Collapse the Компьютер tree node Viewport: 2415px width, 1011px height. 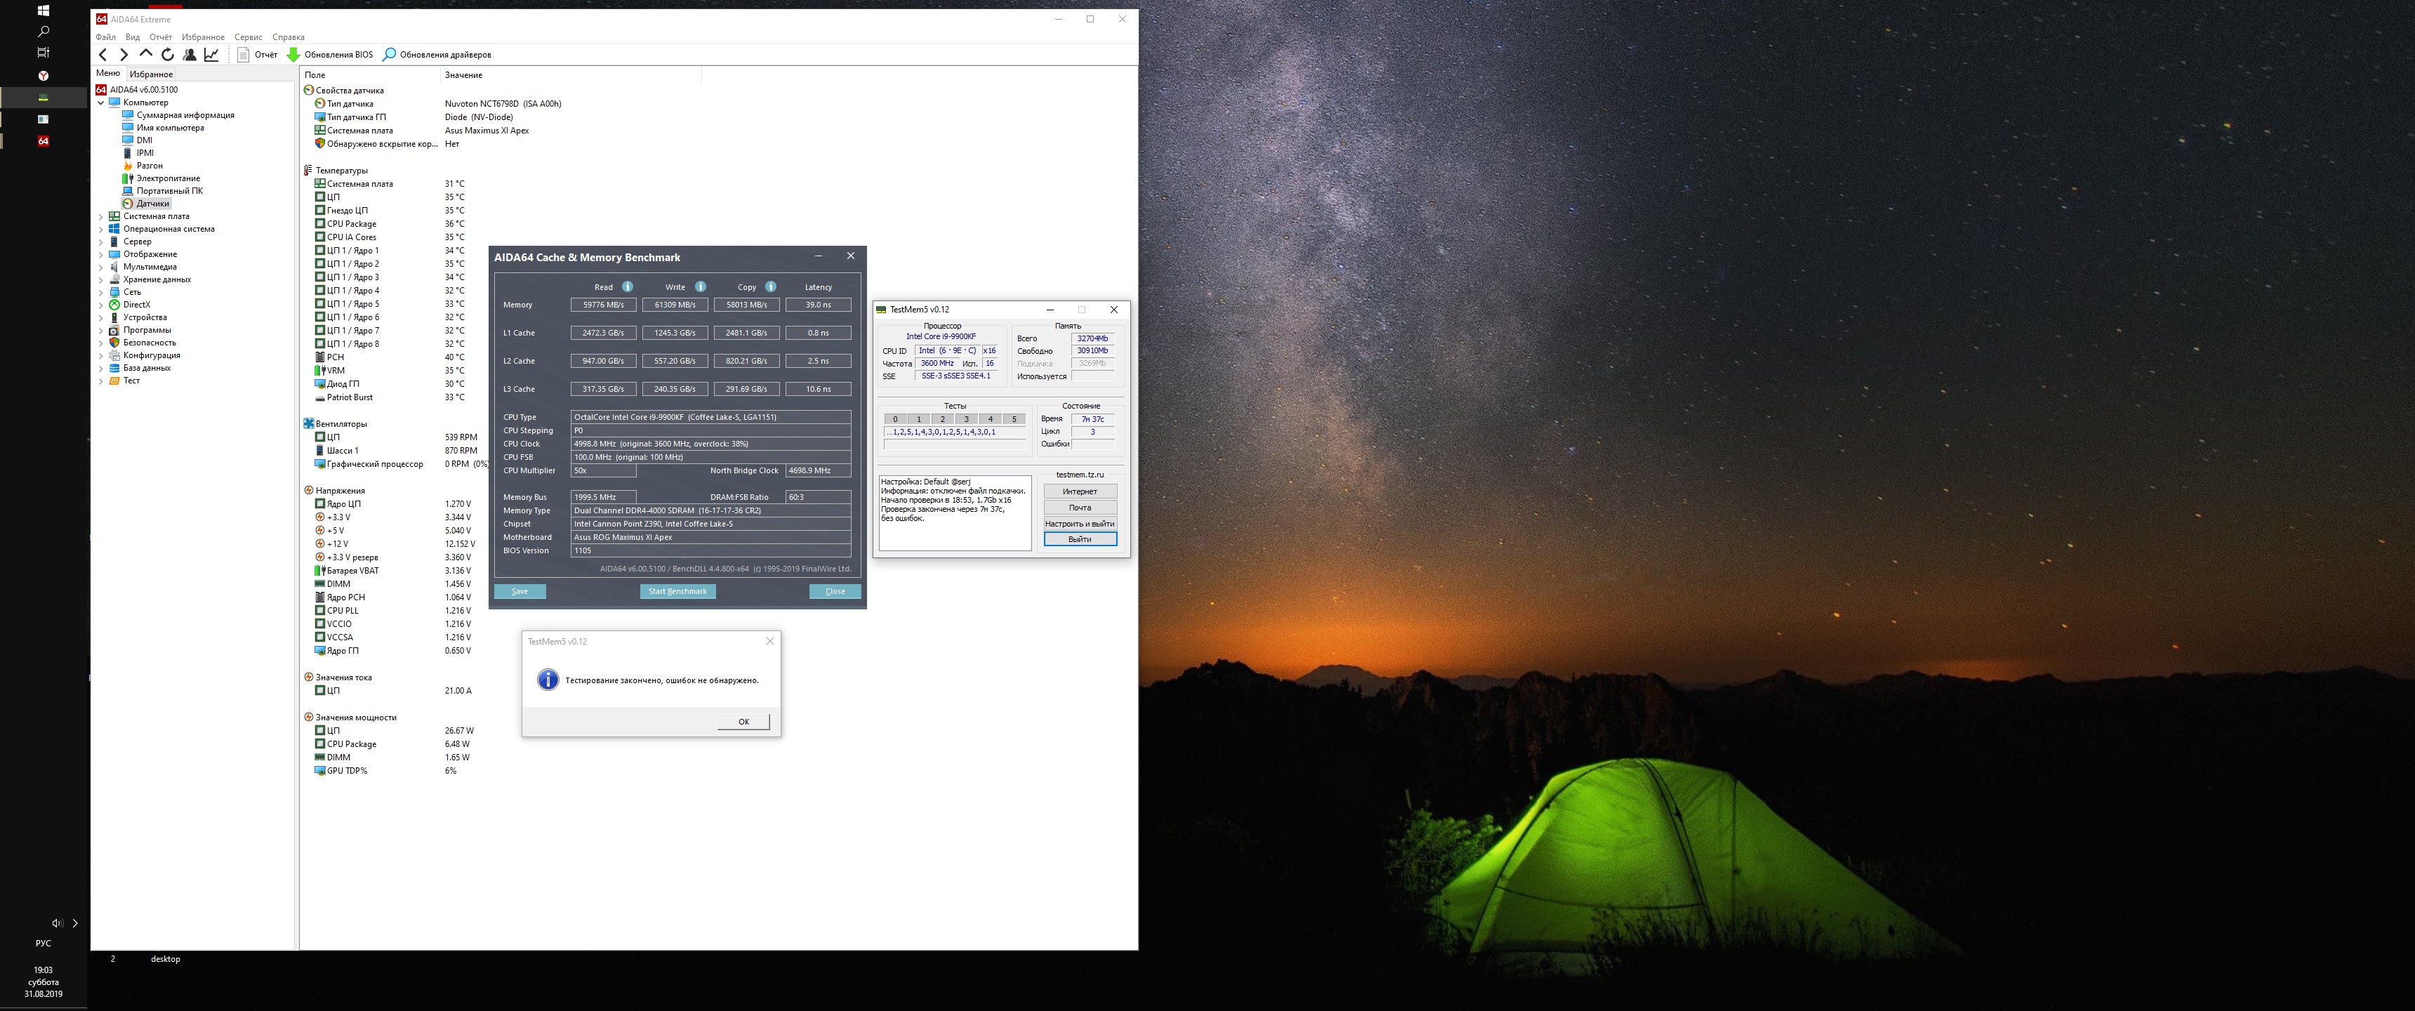(101, 103)
